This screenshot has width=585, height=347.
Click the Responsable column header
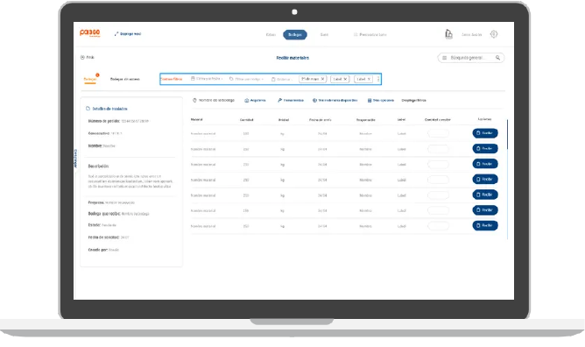[366, 120]
